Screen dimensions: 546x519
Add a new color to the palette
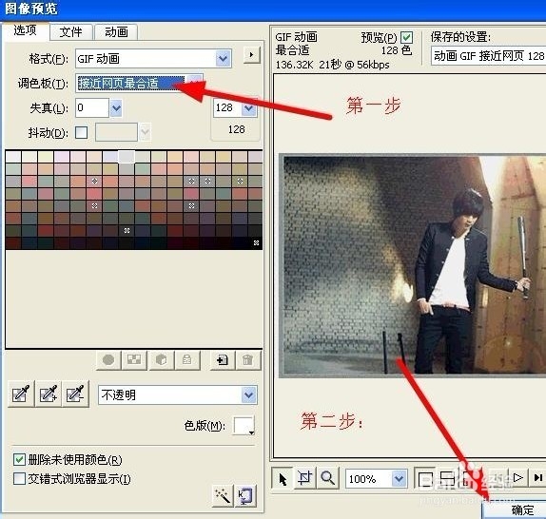(223, 359)
